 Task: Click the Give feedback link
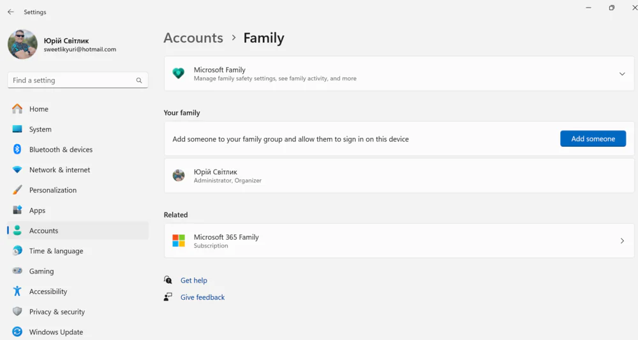203,297
